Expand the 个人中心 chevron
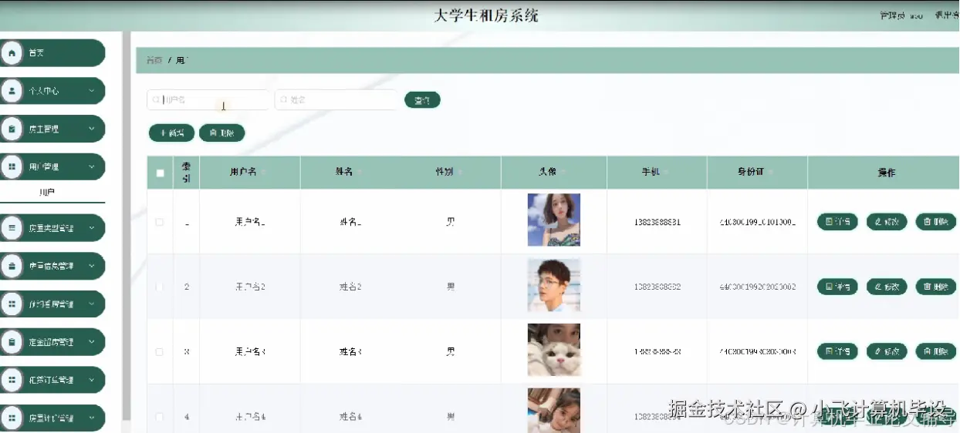This screenshot has width=960, height=433. click(92, 91)
